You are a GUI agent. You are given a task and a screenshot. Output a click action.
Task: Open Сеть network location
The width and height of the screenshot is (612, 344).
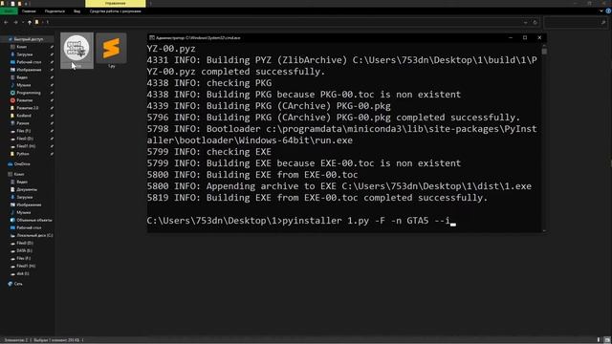coord(18,284)
